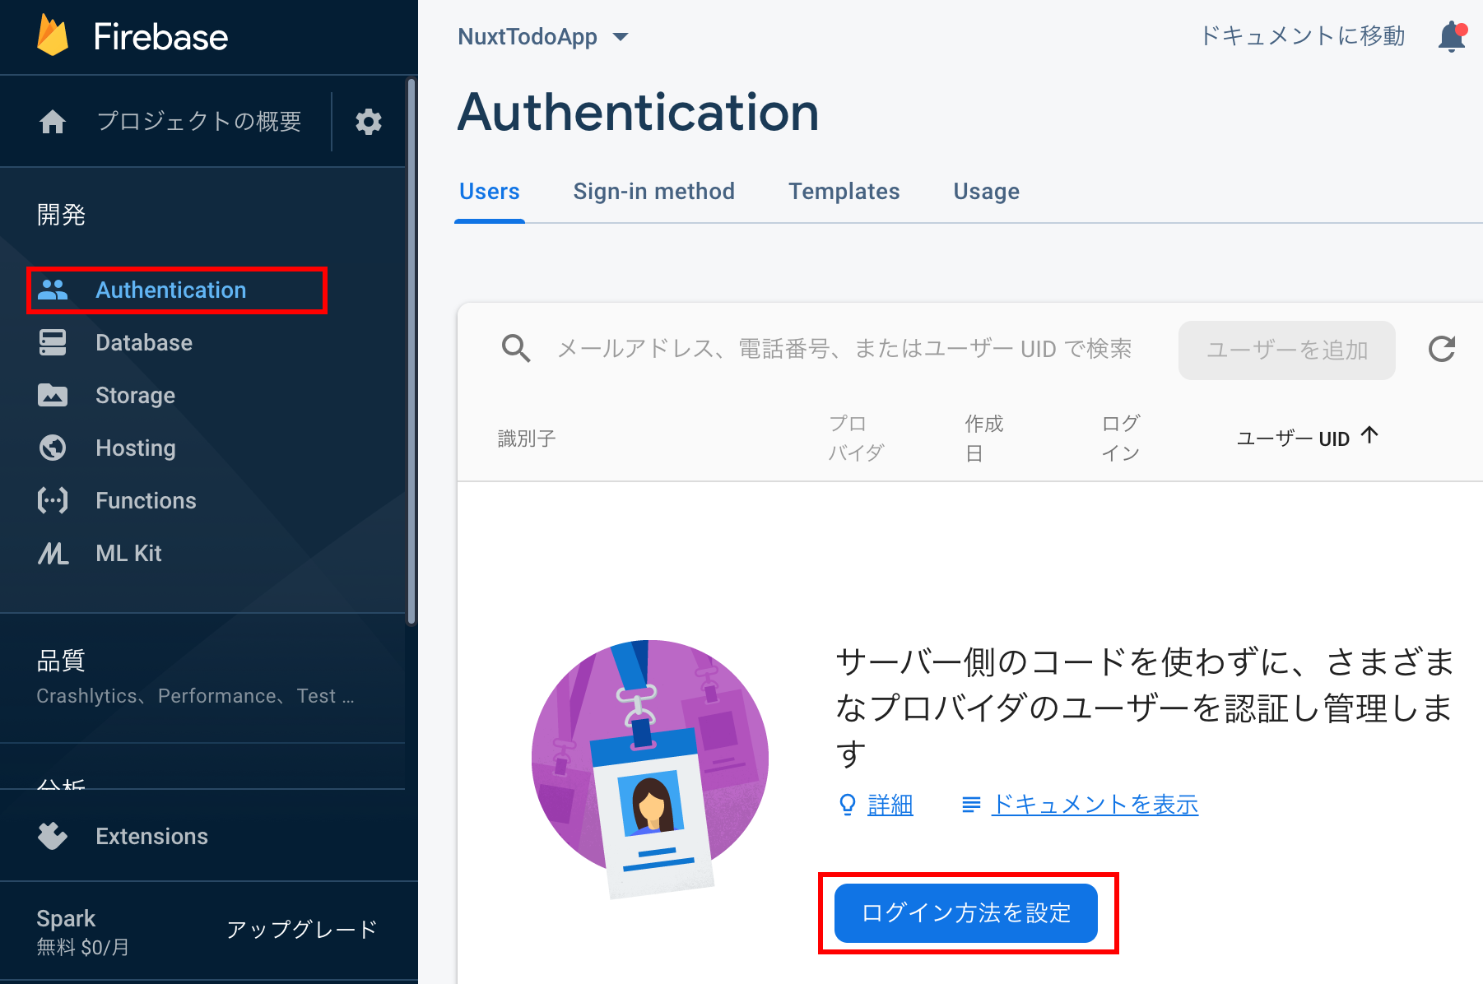Click the Storage image icon

pos(53,395)
